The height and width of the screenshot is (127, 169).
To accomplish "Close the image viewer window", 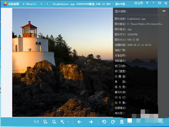I will click(x=166, y=3).
